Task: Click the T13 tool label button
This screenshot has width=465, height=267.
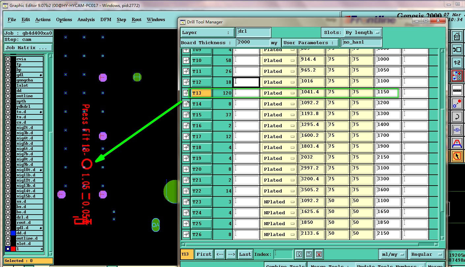Action: point(201,93)
